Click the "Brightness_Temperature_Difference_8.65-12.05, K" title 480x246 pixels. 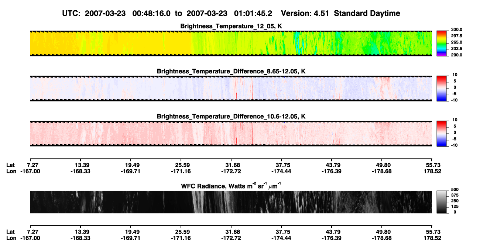coord(231,71)
